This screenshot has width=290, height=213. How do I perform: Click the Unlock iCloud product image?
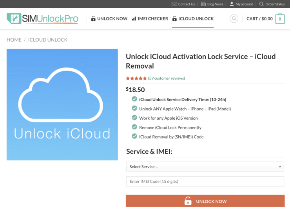[62, 104]
